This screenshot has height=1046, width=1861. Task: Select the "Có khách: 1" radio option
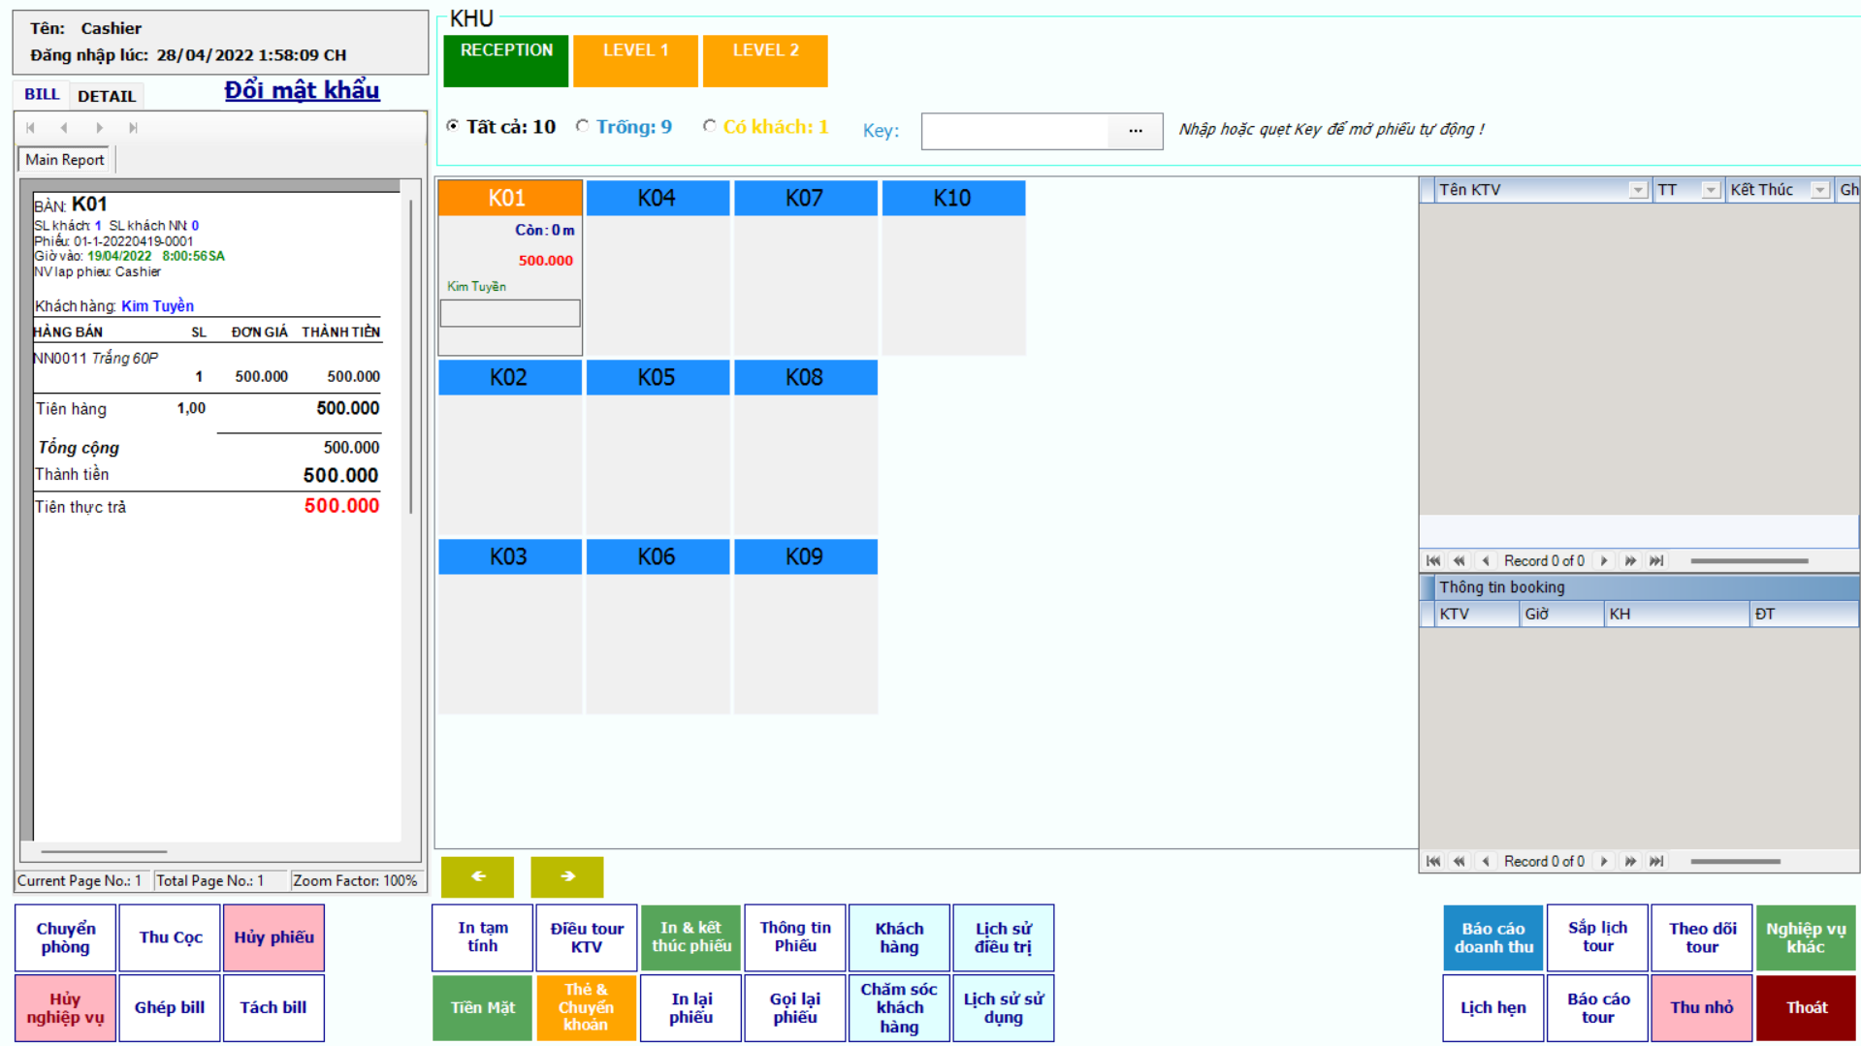[710, 126]
